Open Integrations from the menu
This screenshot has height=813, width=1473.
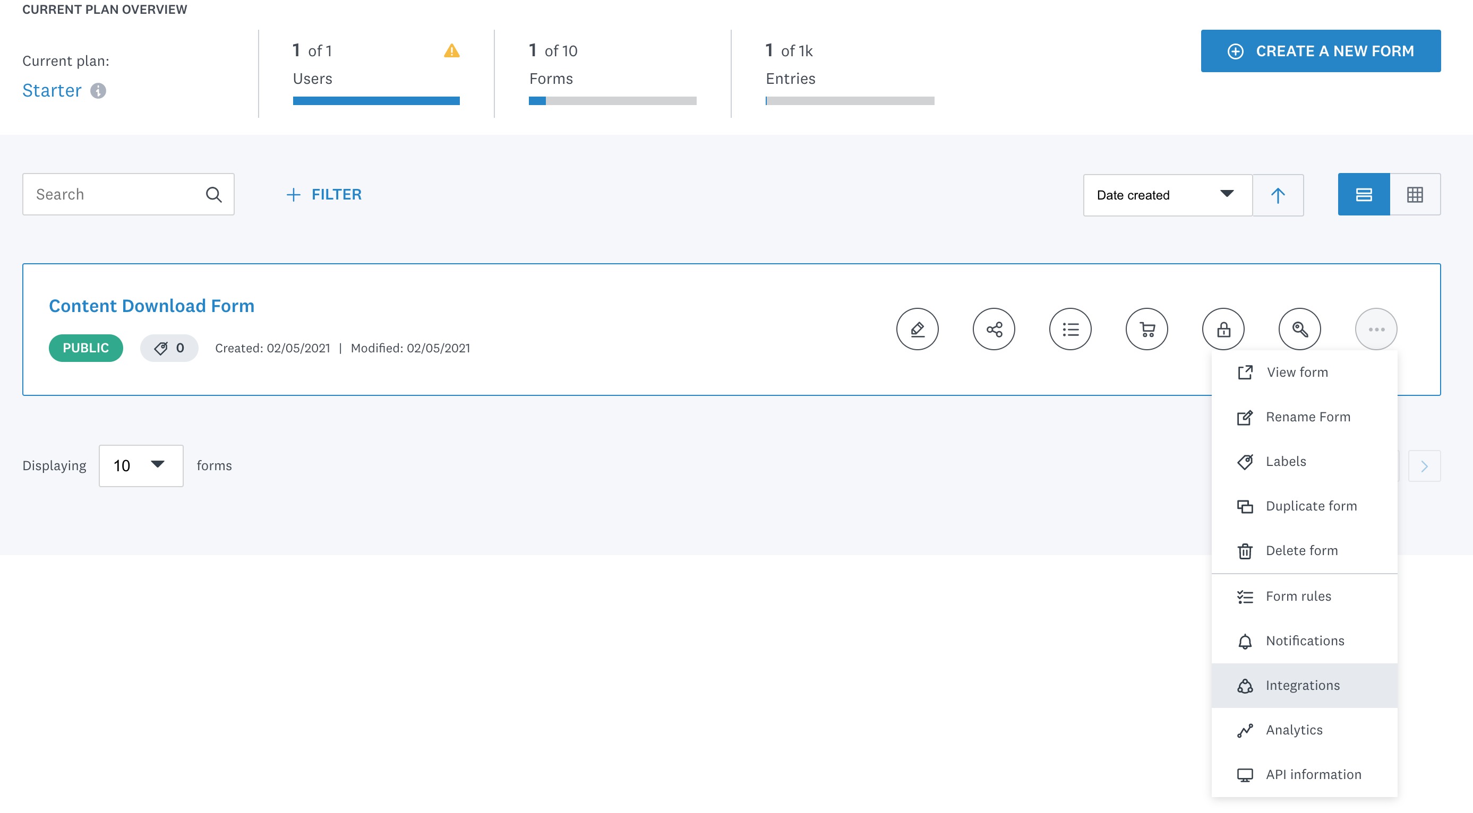1304,686
